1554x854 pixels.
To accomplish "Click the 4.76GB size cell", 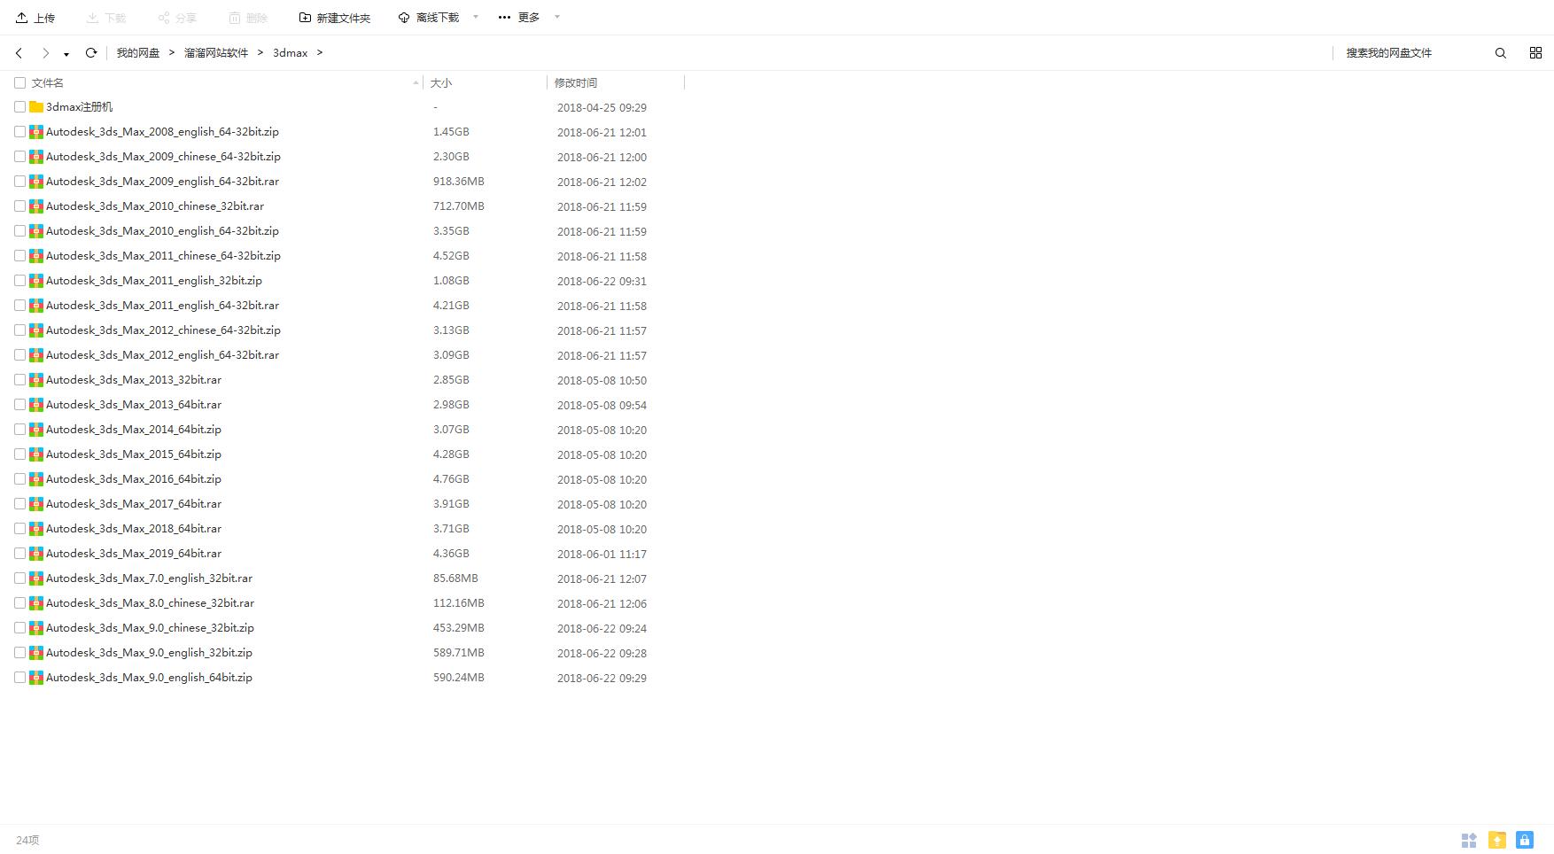I will pos(451,478).
